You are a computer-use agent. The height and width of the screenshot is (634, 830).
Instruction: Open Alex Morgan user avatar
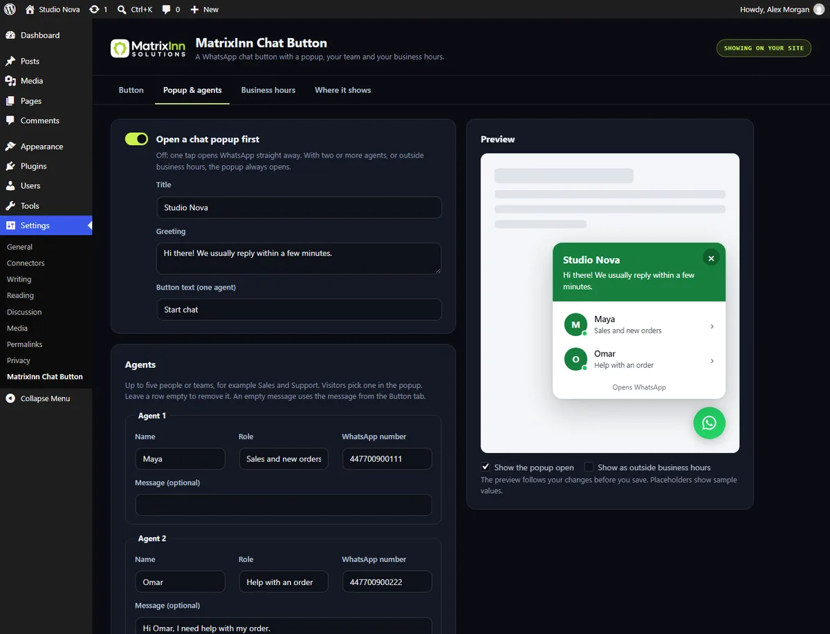tap(819, 10)
